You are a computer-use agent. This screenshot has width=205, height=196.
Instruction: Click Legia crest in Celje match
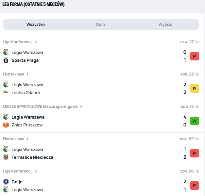pos(6,190)
